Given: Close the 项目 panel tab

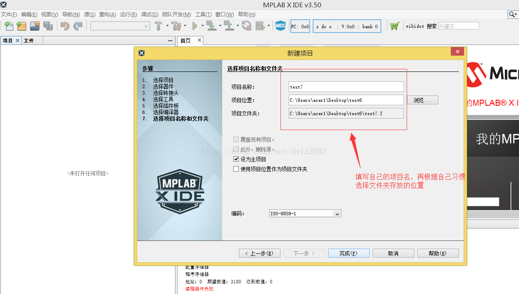Looking at the screenshot, I should tap(18, 40).
